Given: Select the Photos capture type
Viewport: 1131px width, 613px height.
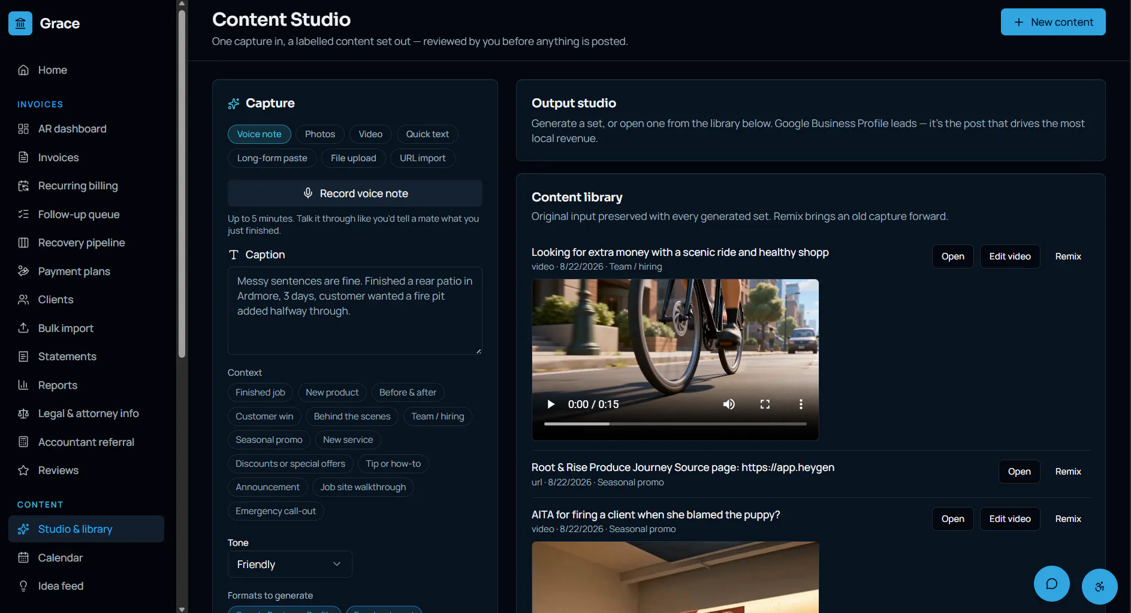Looking at the screenshot, I should 320,134.
